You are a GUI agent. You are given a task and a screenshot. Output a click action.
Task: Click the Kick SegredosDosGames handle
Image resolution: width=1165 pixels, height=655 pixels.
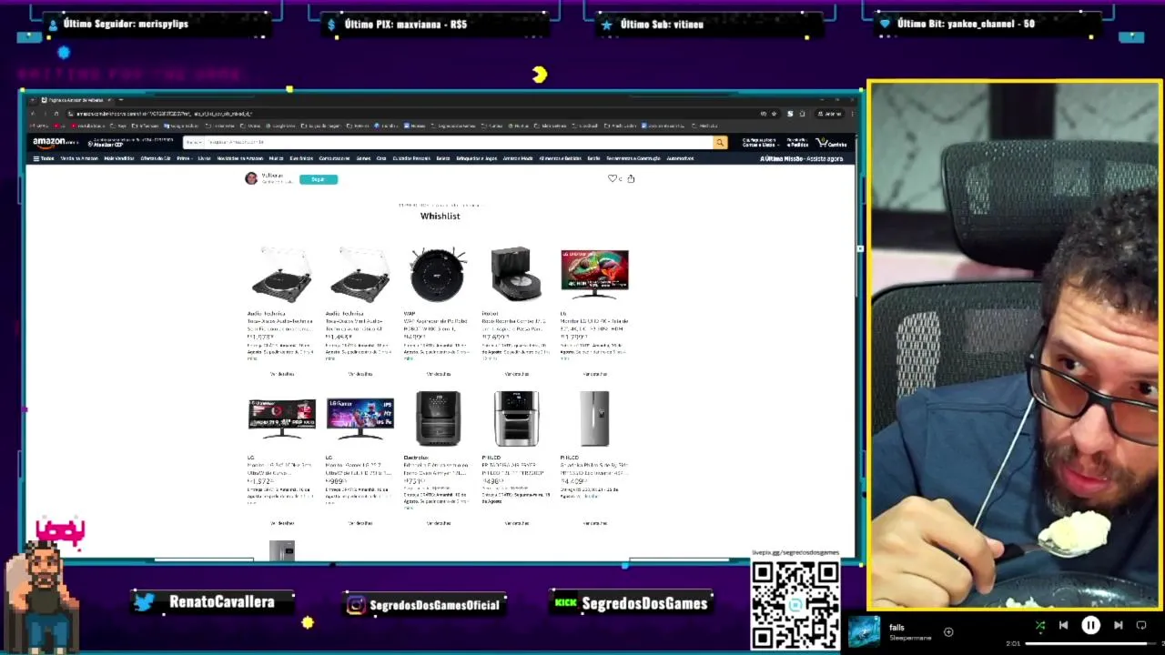tap(644, 603)
